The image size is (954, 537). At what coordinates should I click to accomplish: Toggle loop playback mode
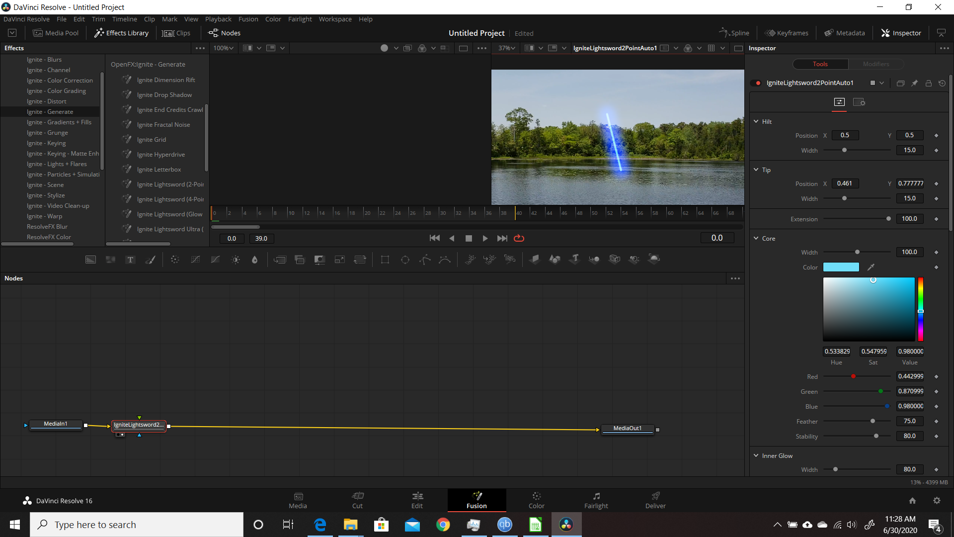tap(519, 238)
